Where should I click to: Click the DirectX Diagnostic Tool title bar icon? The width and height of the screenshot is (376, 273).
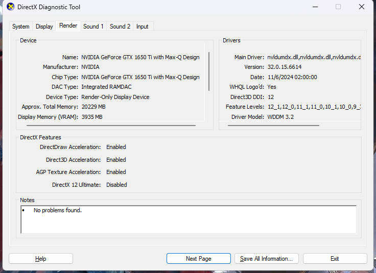(10, 7)
